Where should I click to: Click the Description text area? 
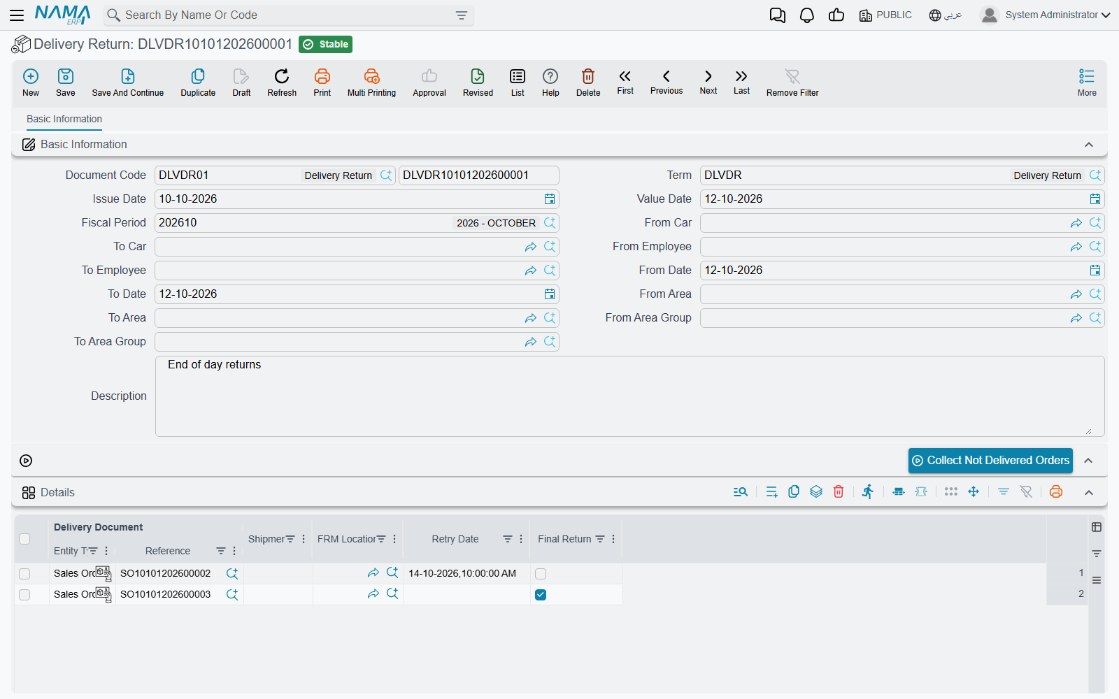pos(629,396)
